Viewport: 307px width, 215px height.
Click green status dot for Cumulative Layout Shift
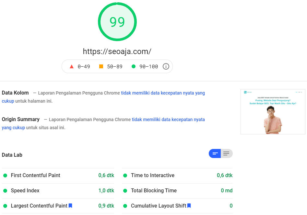click(125, 206)
